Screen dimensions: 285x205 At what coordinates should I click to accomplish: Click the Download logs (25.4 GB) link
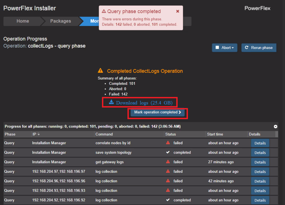[141, 103]
